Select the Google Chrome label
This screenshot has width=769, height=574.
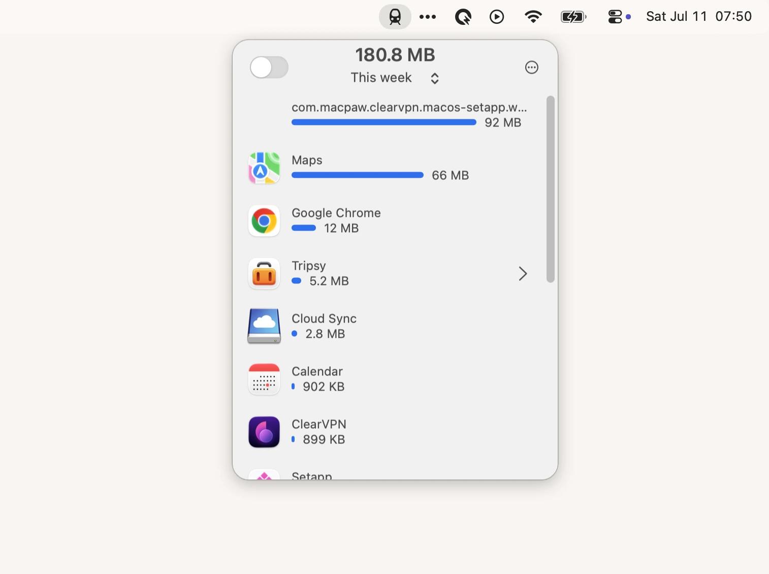(336, 213)
